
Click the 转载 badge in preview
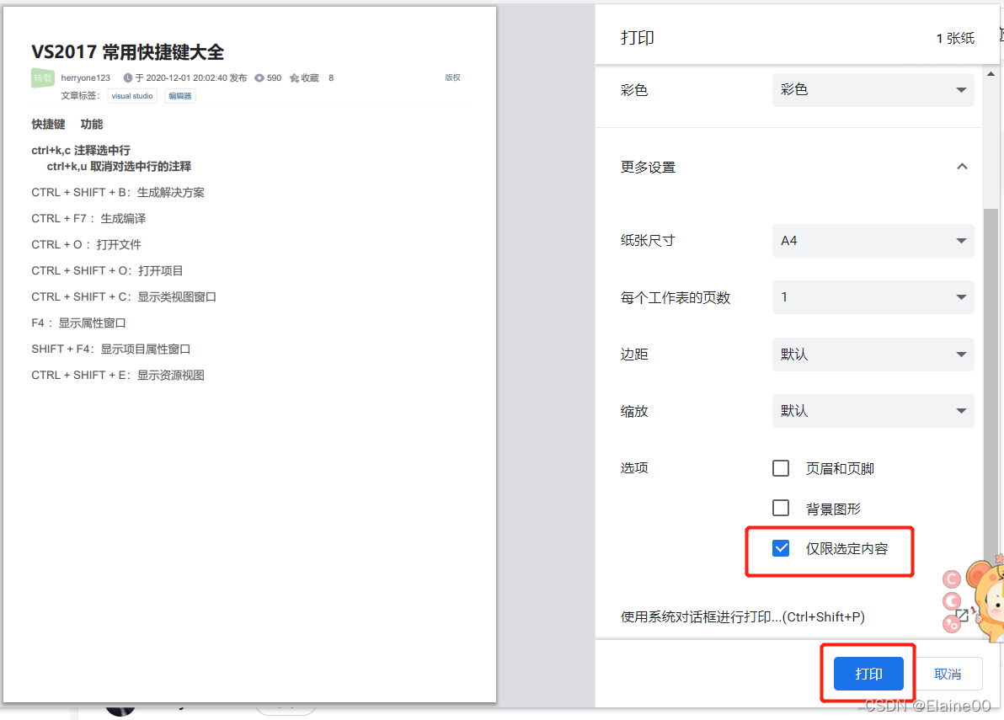pyautogui.click(x=43, y=77)
